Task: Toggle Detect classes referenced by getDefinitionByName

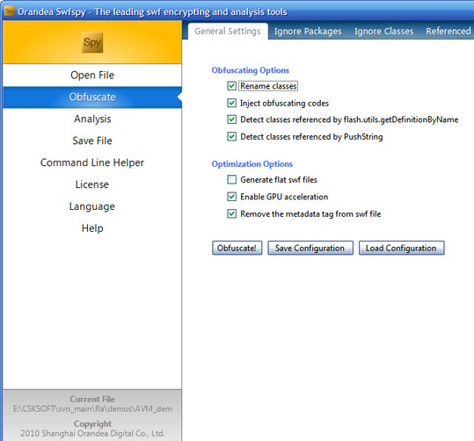Action: pyautogui.click(x=231, y=119)
